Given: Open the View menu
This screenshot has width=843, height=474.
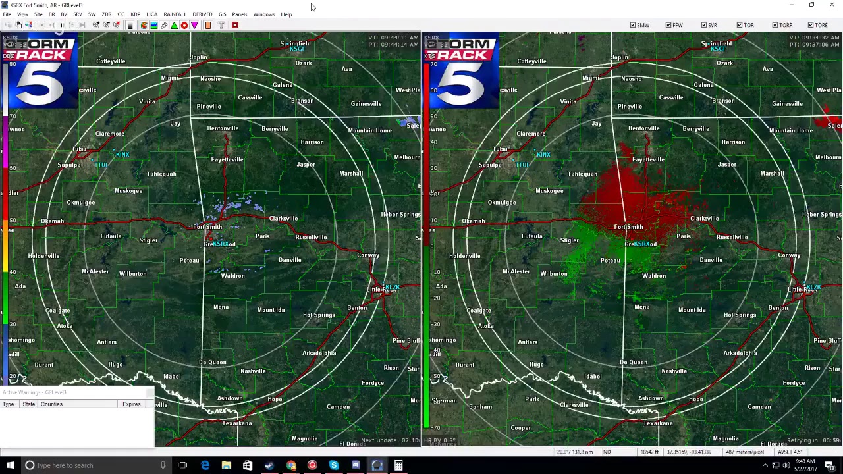Looking at the screenshot, I should [x=22, y=14].
